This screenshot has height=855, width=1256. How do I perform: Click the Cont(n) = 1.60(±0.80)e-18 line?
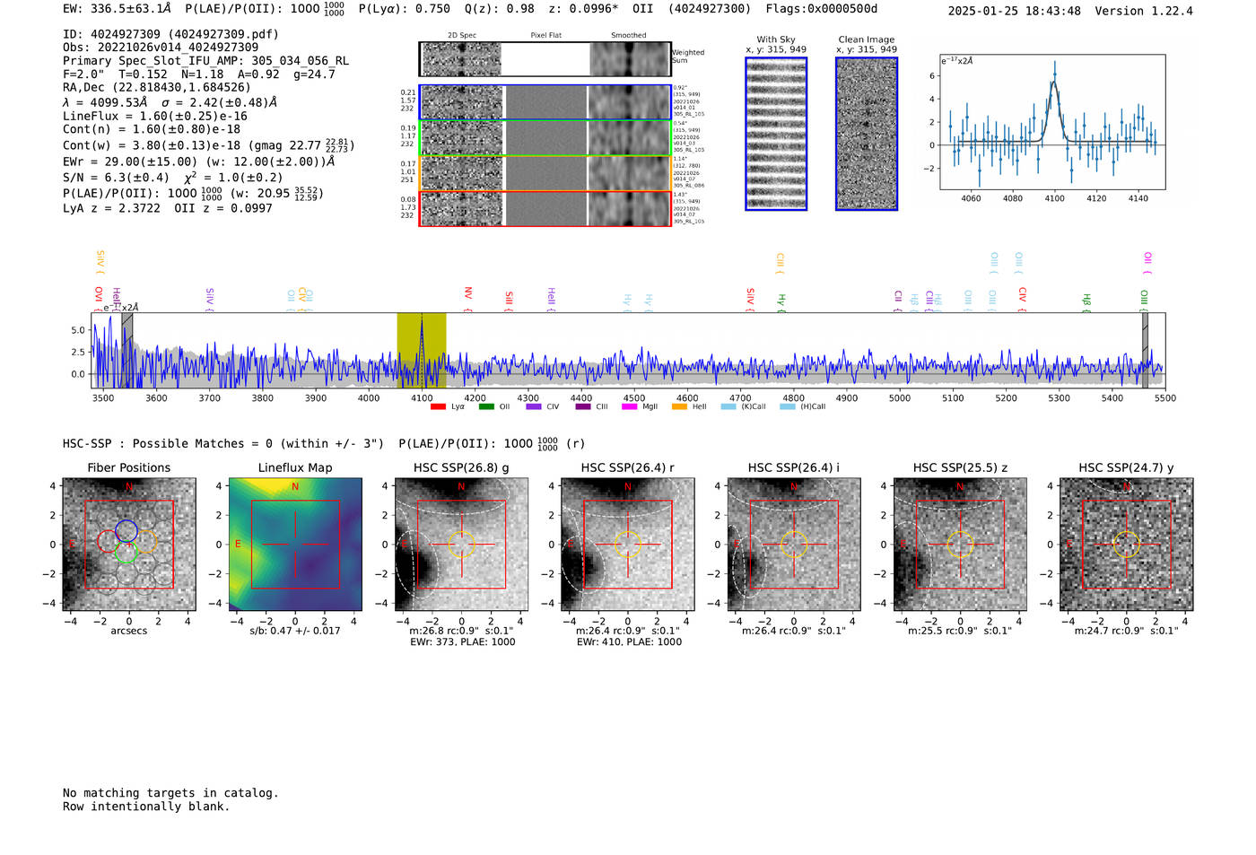pyautogui.click(x=152, y=129)
